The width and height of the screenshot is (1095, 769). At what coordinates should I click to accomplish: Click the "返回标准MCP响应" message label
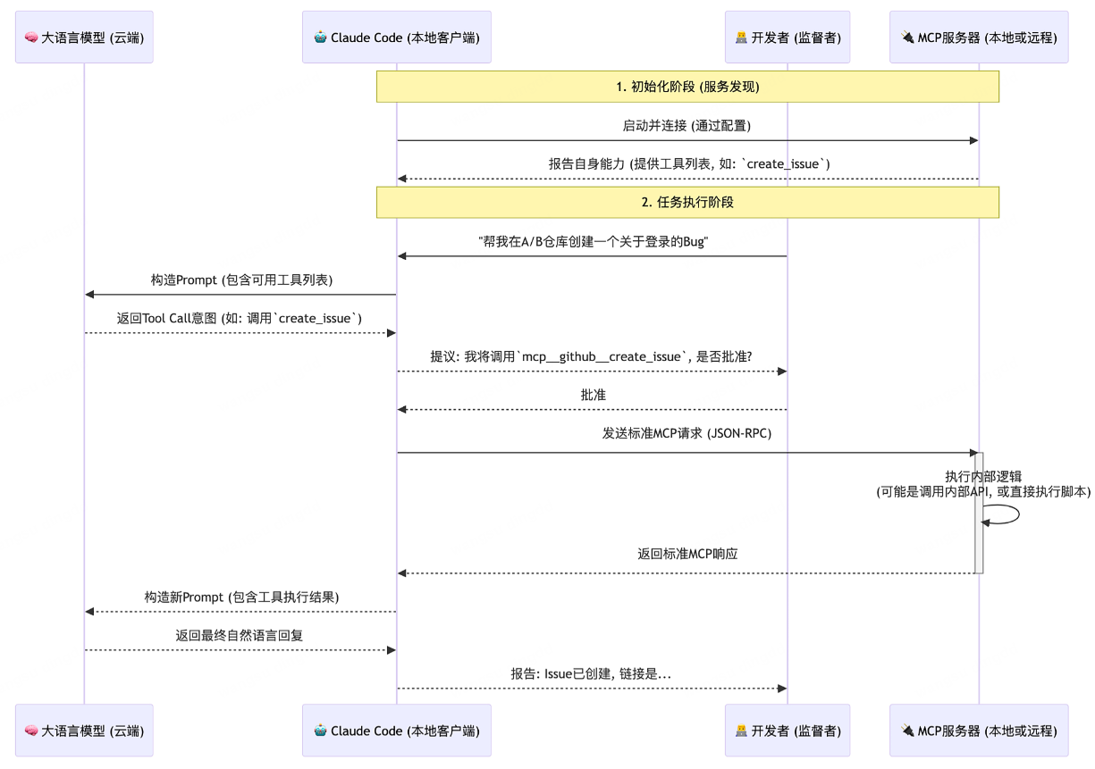pyautogui.click(x=687, y=554)
